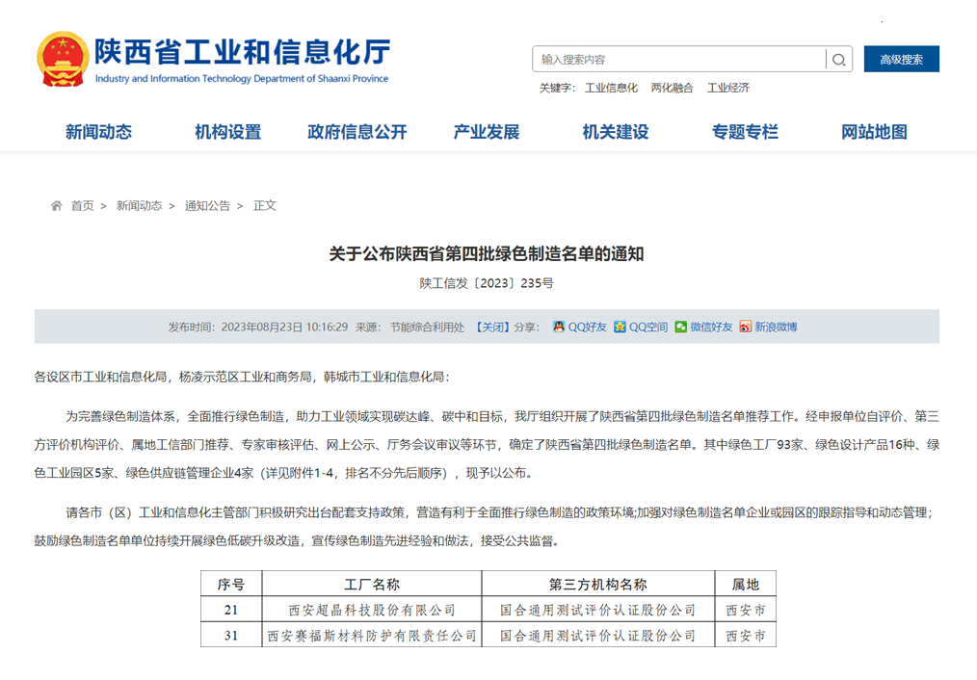Open the 网站地图 page

click(874, 133)
